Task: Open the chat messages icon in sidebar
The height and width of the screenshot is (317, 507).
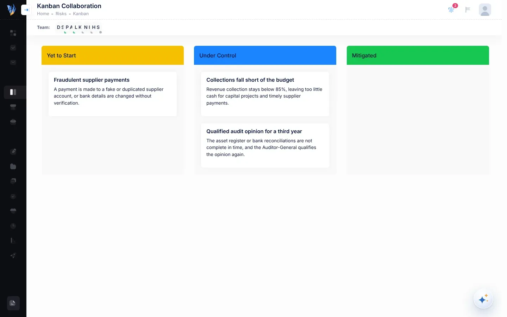Action: tap(13, 181)
